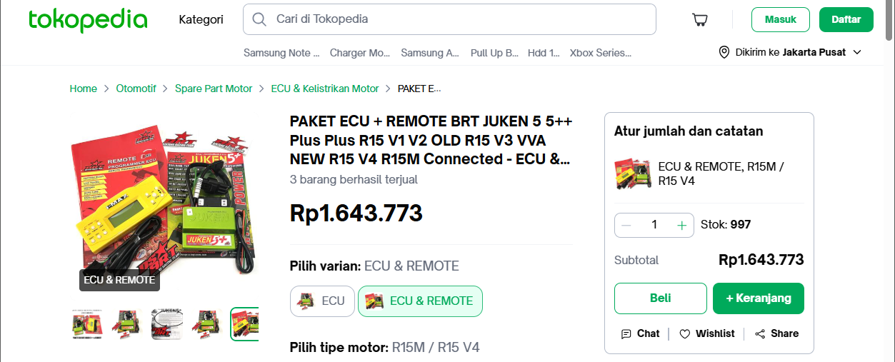Open ECU & Kelistrikan Motor breadcrumb

click(325, 89)
